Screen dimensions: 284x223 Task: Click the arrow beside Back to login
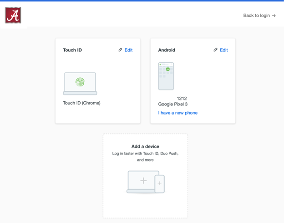pos(274,16)
